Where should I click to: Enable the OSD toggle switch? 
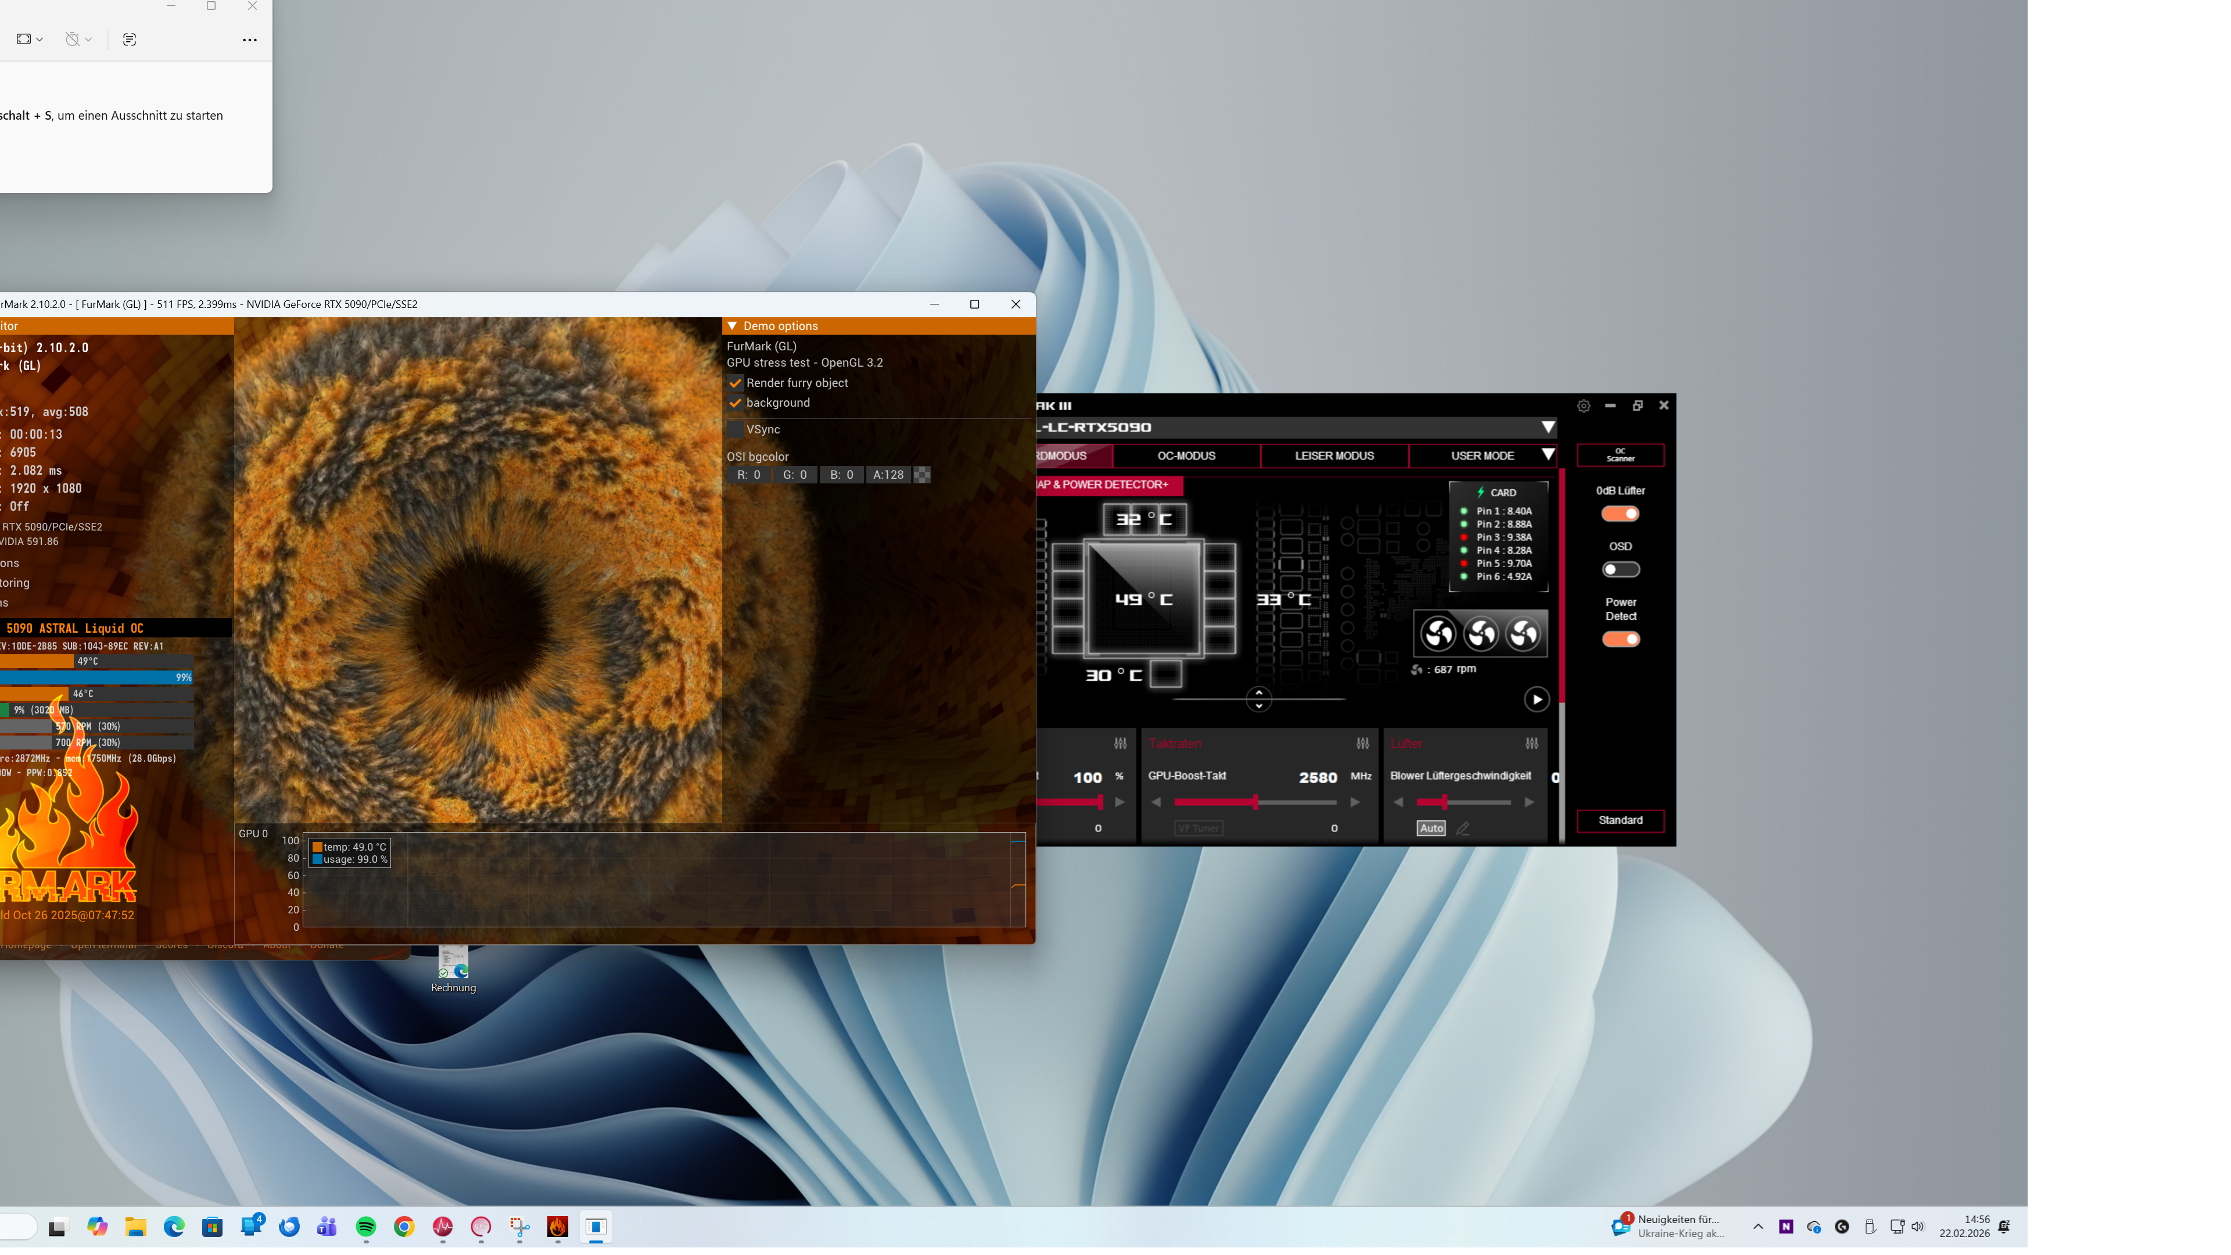[1620, 569]
